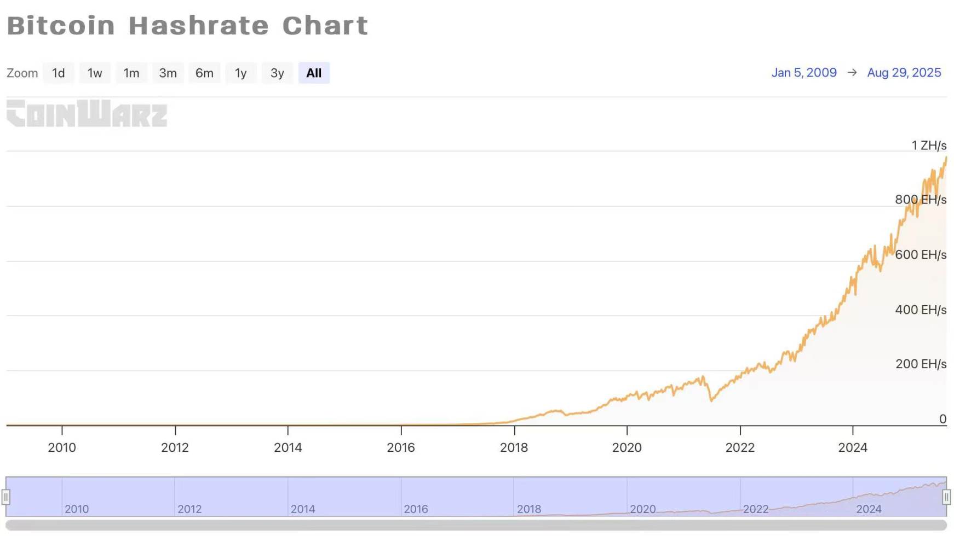Click the horizontal scrollbar below navigator

[475, 526]
